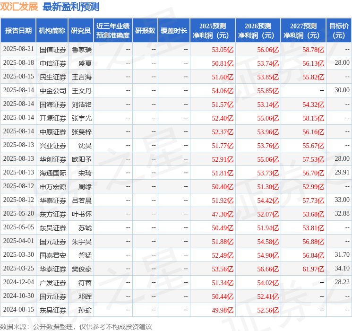352x331 pixels.
Task: Click the 国信证券 cell
Action: tap(53, 50)
